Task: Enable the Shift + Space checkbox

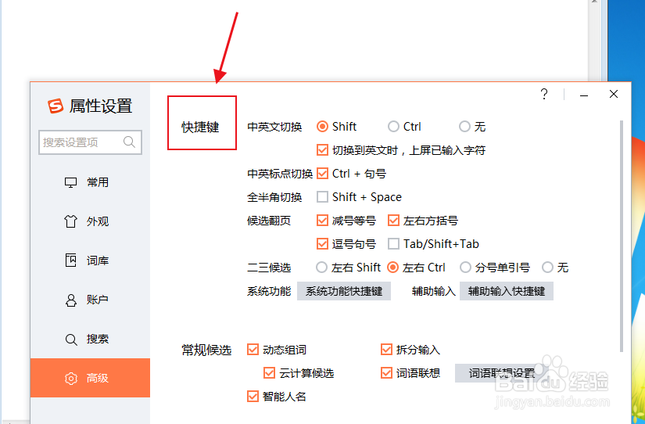Action: pyautogui.click(x=322, y=197)
